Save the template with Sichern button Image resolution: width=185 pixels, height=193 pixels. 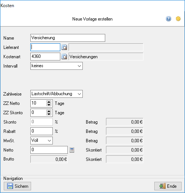click(17, 186)
